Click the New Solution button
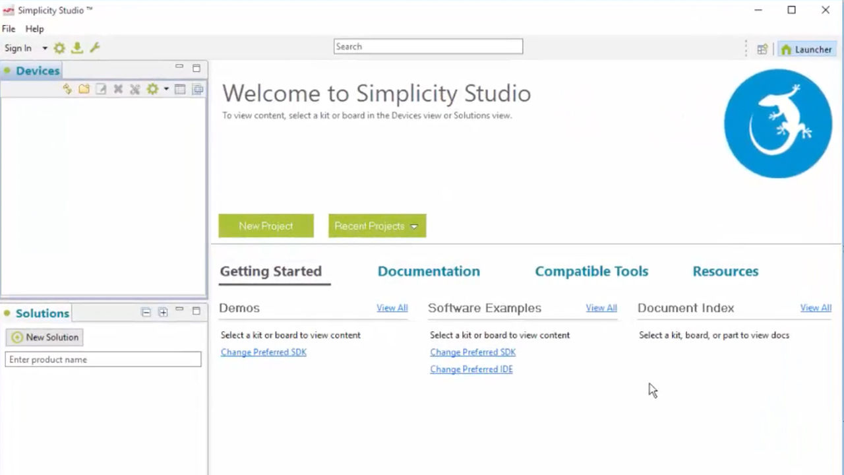This screenshot has height=475, width=844. click(x=44, y=337)
